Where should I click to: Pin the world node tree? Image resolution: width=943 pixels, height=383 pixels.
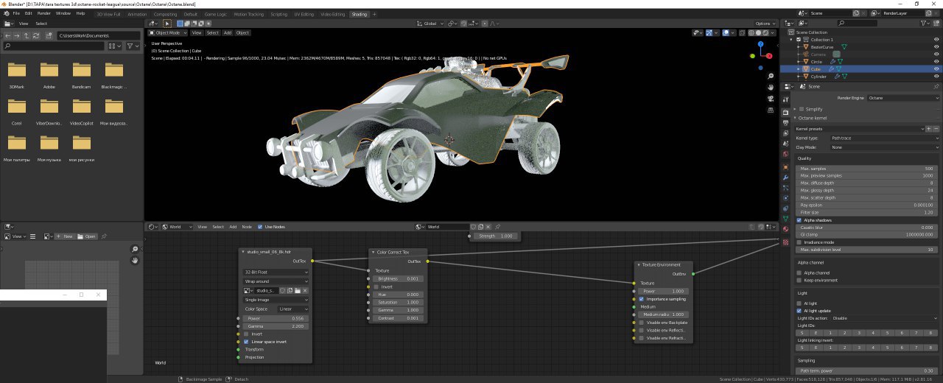498,227
